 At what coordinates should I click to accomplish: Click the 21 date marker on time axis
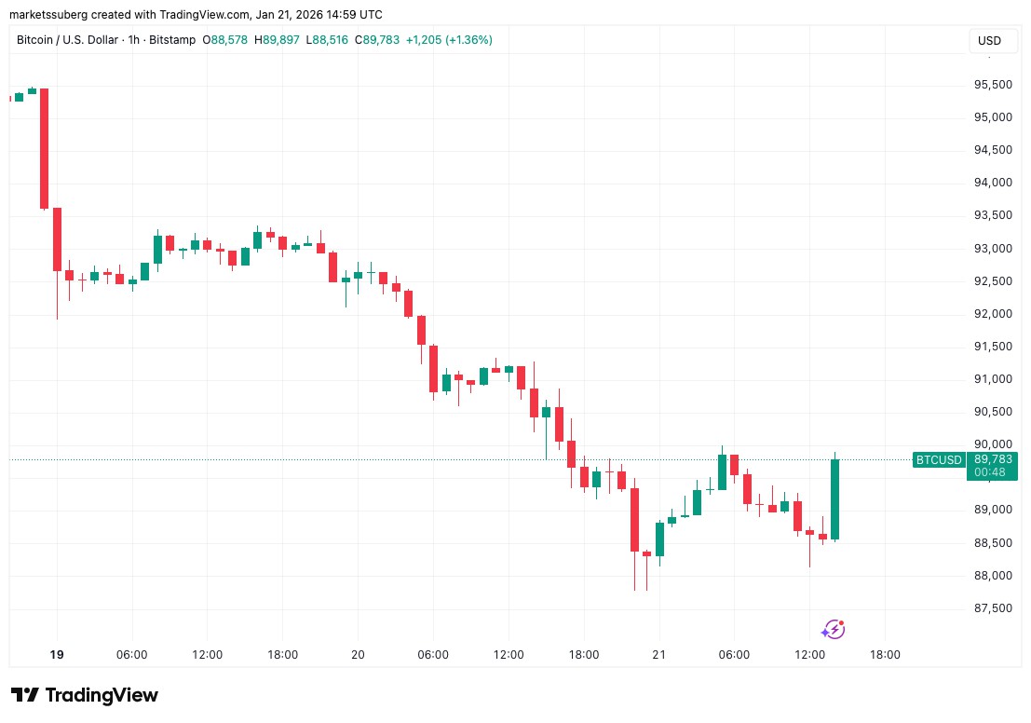[x=658, y=655]
